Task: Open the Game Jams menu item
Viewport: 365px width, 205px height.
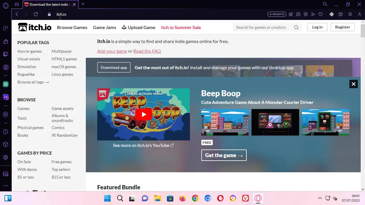Action: tap(104, 27)
